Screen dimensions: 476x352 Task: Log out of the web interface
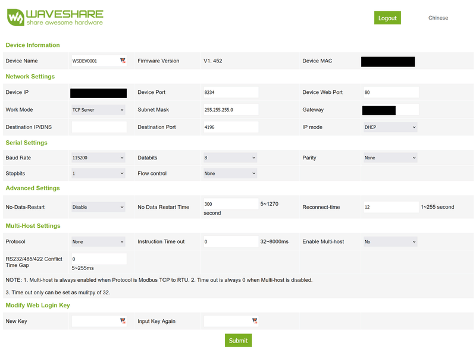click(387, 18)
